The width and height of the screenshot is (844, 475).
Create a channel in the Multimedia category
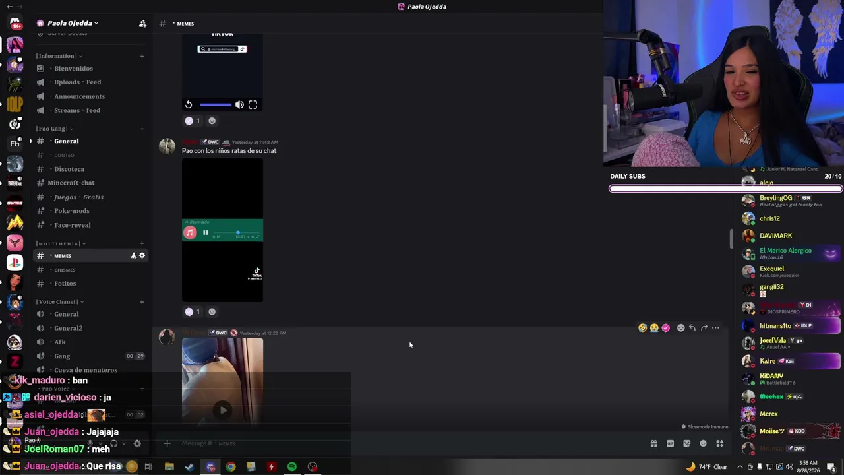pyautogui.click(x=142, y=243)
